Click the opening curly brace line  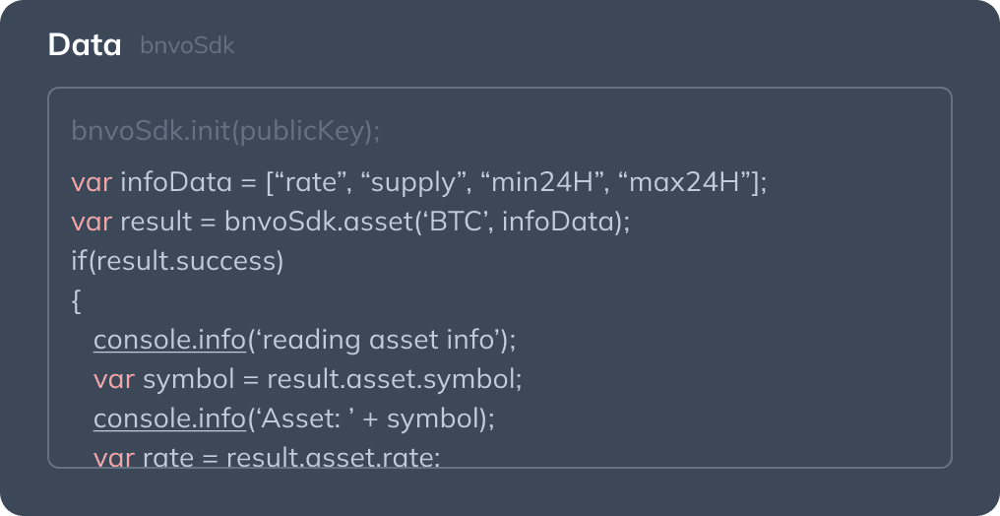tap(77, 300)
